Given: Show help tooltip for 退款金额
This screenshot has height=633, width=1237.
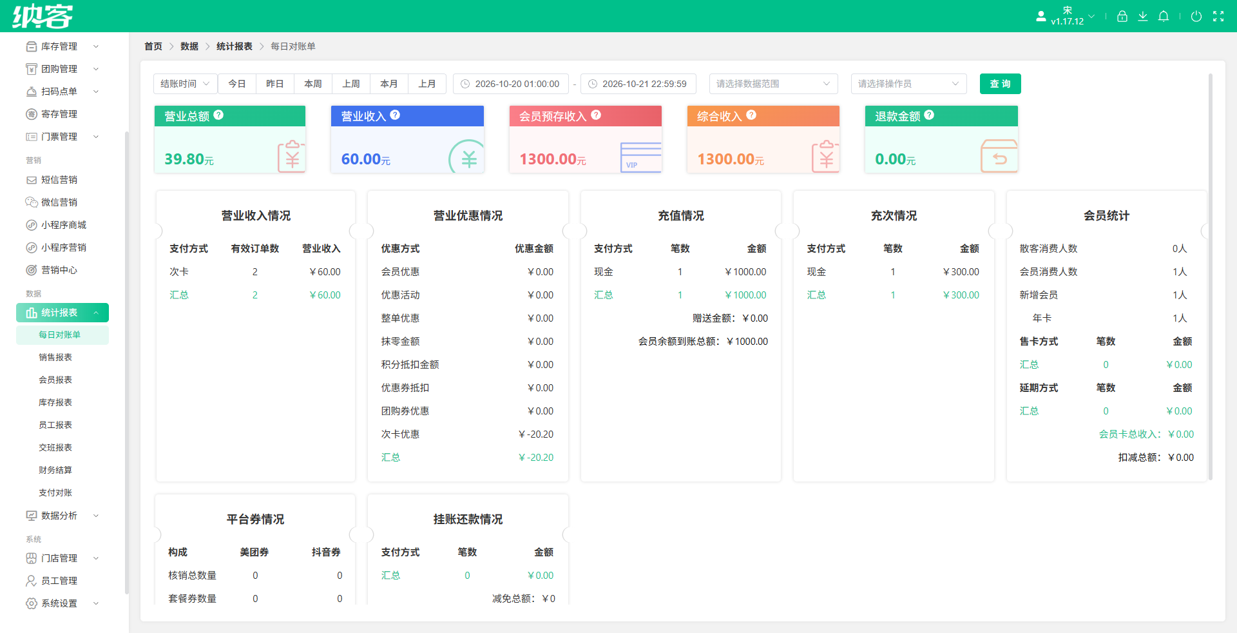Looking at the screenshot, I should pos(929,115).
